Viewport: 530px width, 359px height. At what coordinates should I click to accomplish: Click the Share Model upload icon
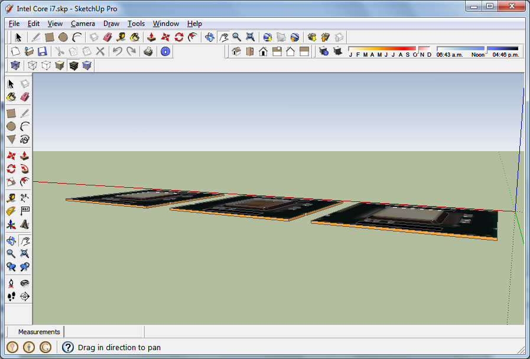[326, 37]
